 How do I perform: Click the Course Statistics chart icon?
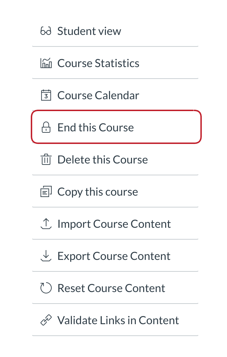[x=46, y=63]
